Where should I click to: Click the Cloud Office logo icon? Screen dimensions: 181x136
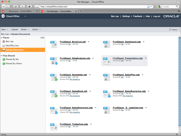3,16
